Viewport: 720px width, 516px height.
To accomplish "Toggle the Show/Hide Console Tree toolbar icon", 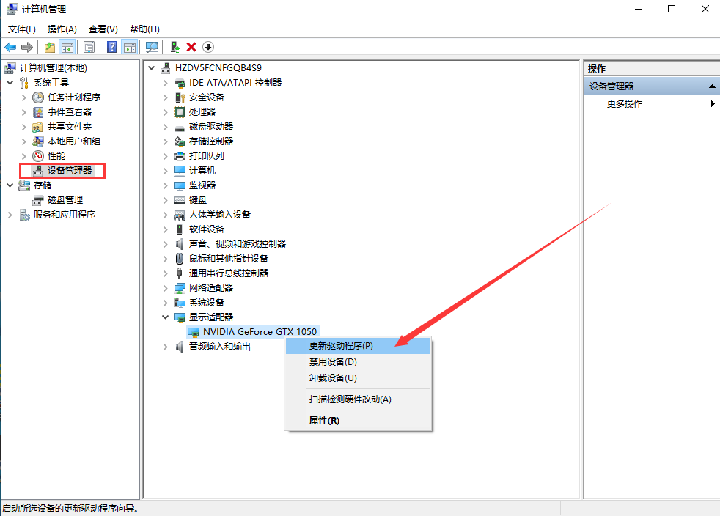I will pos(67,47).
